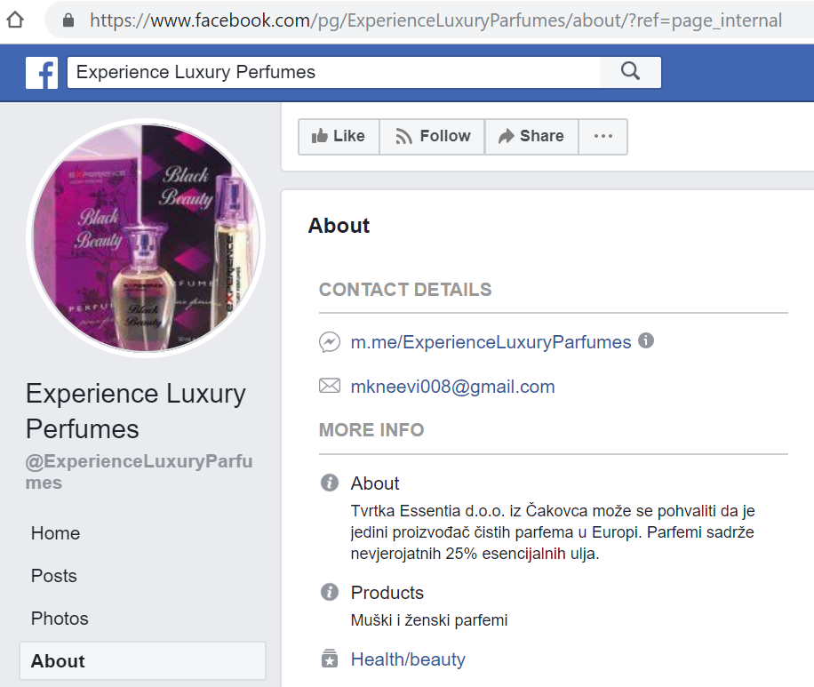Go to the Home tab in sidebar
The width and height of the screenshot is (814, 687).
(55, 533)
